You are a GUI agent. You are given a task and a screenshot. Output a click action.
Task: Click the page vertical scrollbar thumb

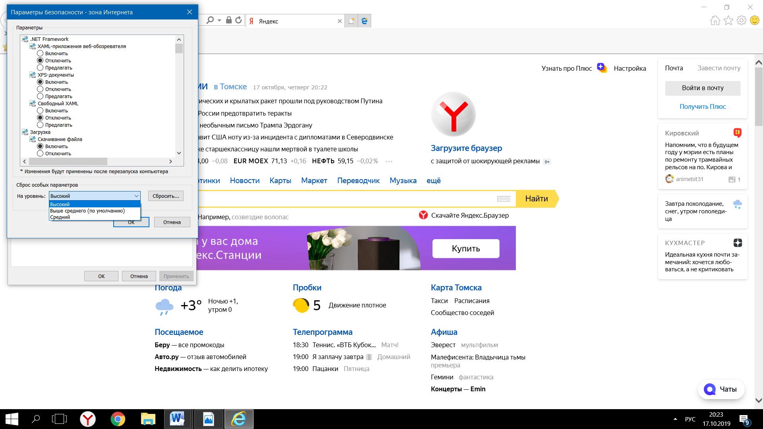pyautogui.click(x=759, y=97)
